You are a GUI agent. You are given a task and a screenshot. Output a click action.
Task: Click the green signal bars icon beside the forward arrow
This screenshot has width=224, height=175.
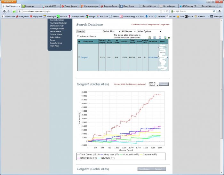point(14,11)
